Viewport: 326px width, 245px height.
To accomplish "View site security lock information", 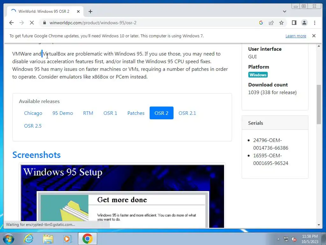I will tap(44, 23).
